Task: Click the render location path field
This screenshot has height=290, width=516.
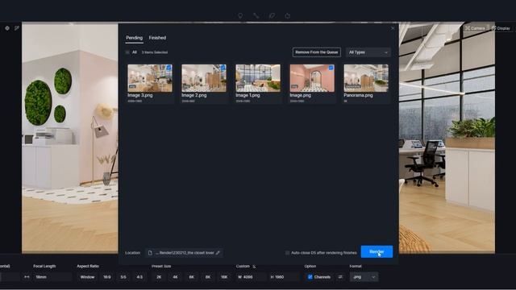Action: [x=184, y=253]
